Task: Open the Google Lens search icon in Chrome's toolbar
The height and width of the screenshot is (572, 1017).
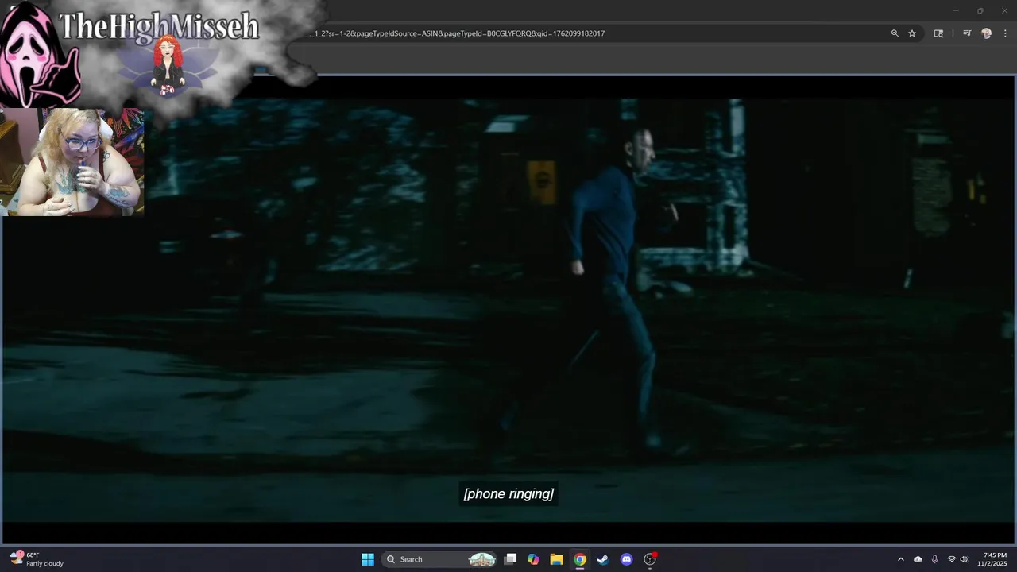Action: pos(938,33)
